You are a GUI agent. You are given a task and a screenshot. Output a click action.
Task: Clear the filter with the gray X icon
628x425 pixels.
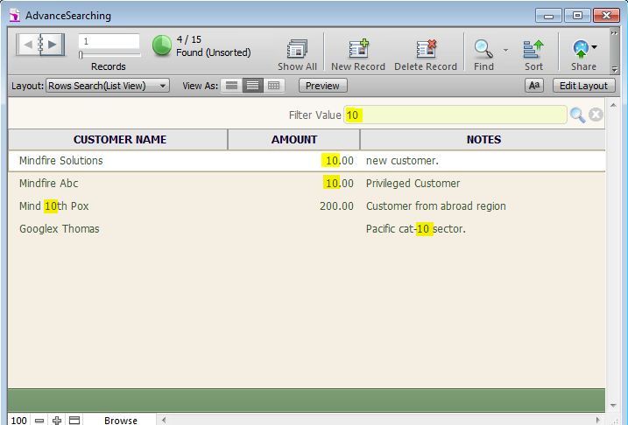(x=596, y=115)
